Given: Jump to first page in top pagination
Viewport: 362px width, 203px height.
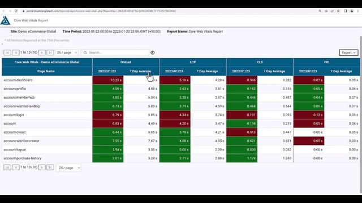Looking at the screenshot, I should click(x=7, y=52).
